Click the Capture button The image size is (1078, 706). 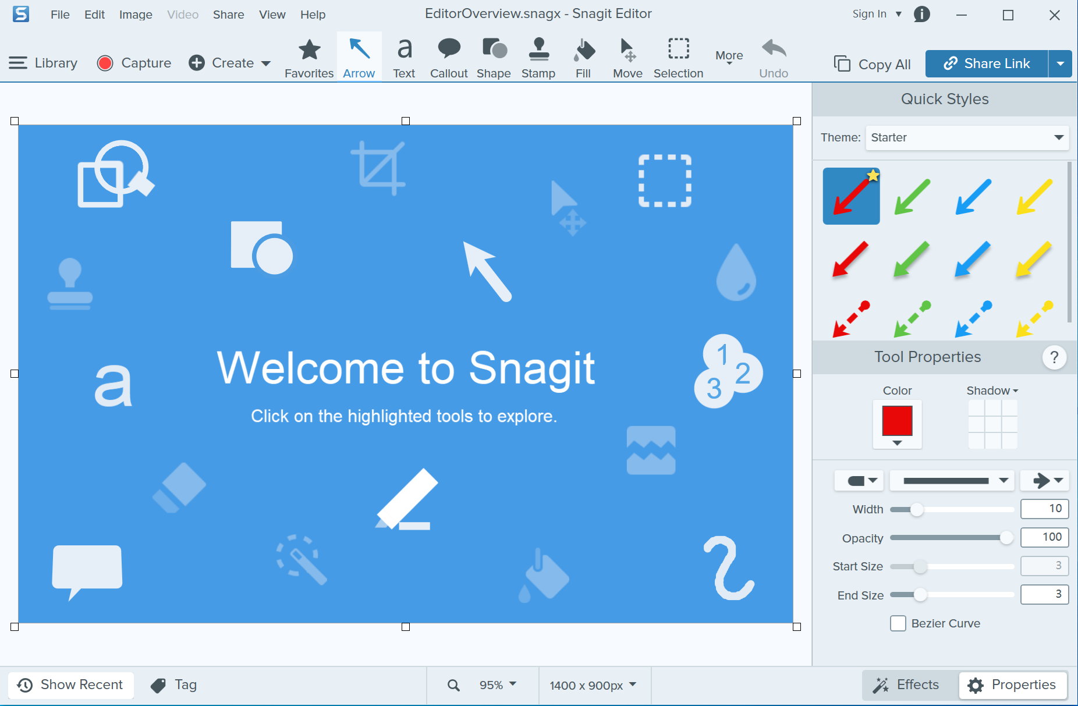[x=134, y=63]
